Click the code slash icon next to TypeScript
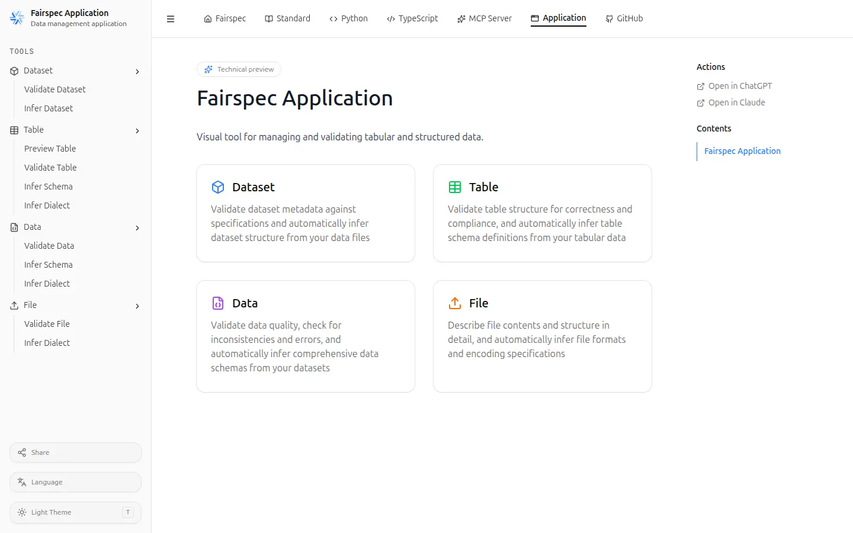Screen dimensions: 853x533 [x=391, y=19]
